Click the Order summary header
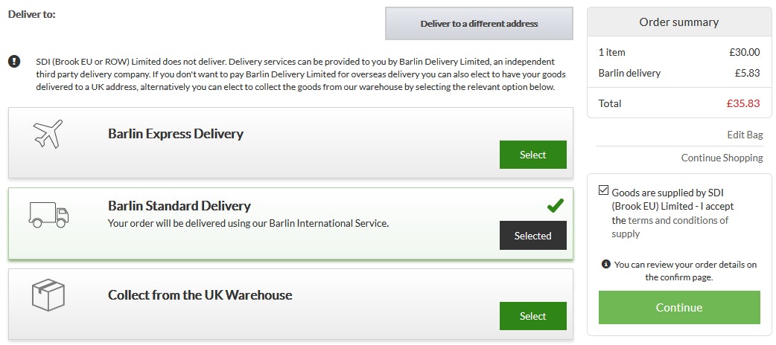Viewport: 776px width, 345px height. click(678, 22)
